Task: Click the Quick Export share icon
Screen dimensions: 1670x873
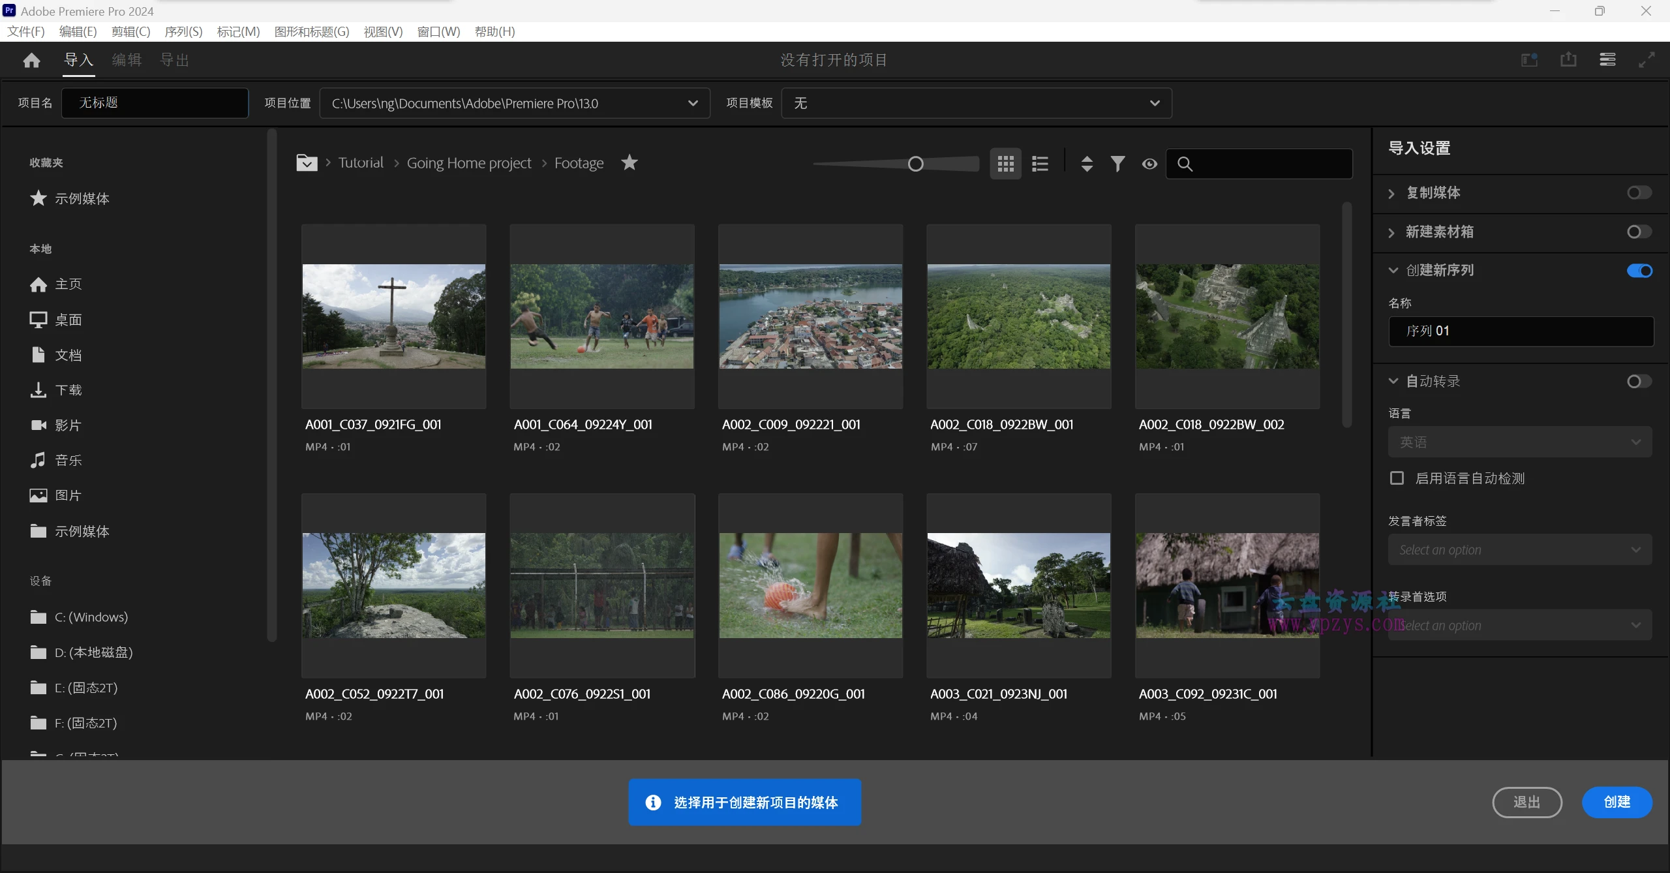Action: [1568, 60]
